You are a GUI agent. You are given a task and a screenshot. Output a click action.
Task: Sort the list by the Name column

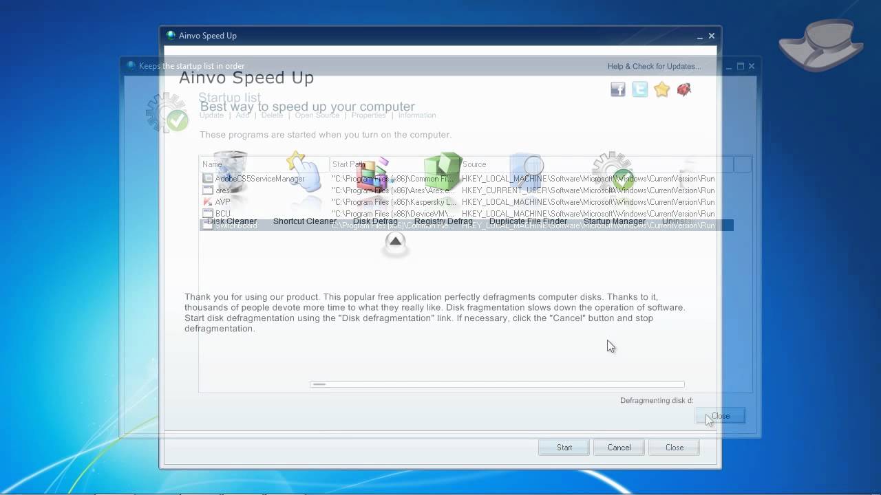pyautogui.click(x=264, y=164)
